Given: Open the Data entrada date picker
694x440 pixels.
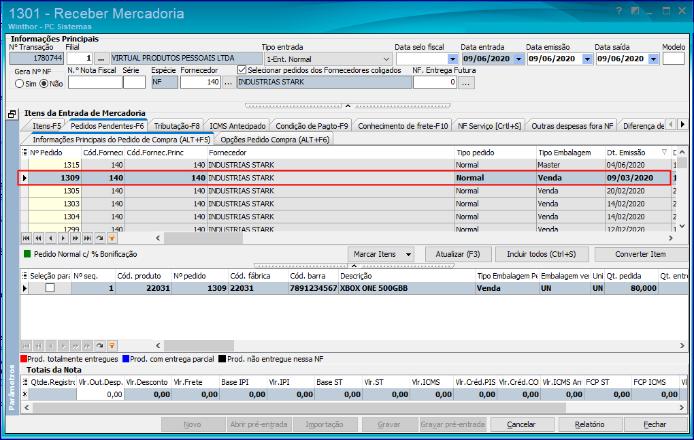Looking at the screenshot, I should (x=518, y=59).
